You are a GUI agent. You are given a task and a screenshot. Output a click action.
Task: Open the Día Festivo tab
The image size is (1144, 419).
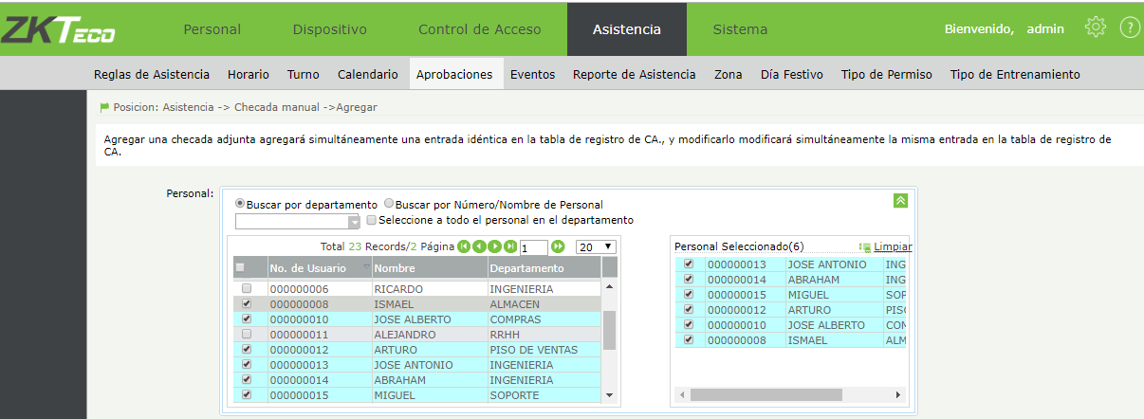coord(792,74)
